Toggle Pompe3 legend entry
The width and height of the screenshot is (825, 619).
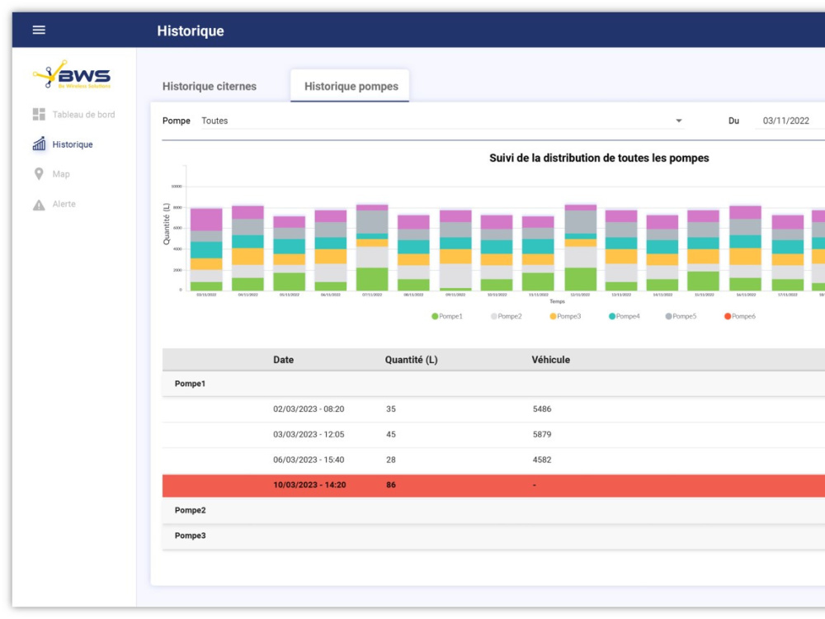click(x=565, y=316)
